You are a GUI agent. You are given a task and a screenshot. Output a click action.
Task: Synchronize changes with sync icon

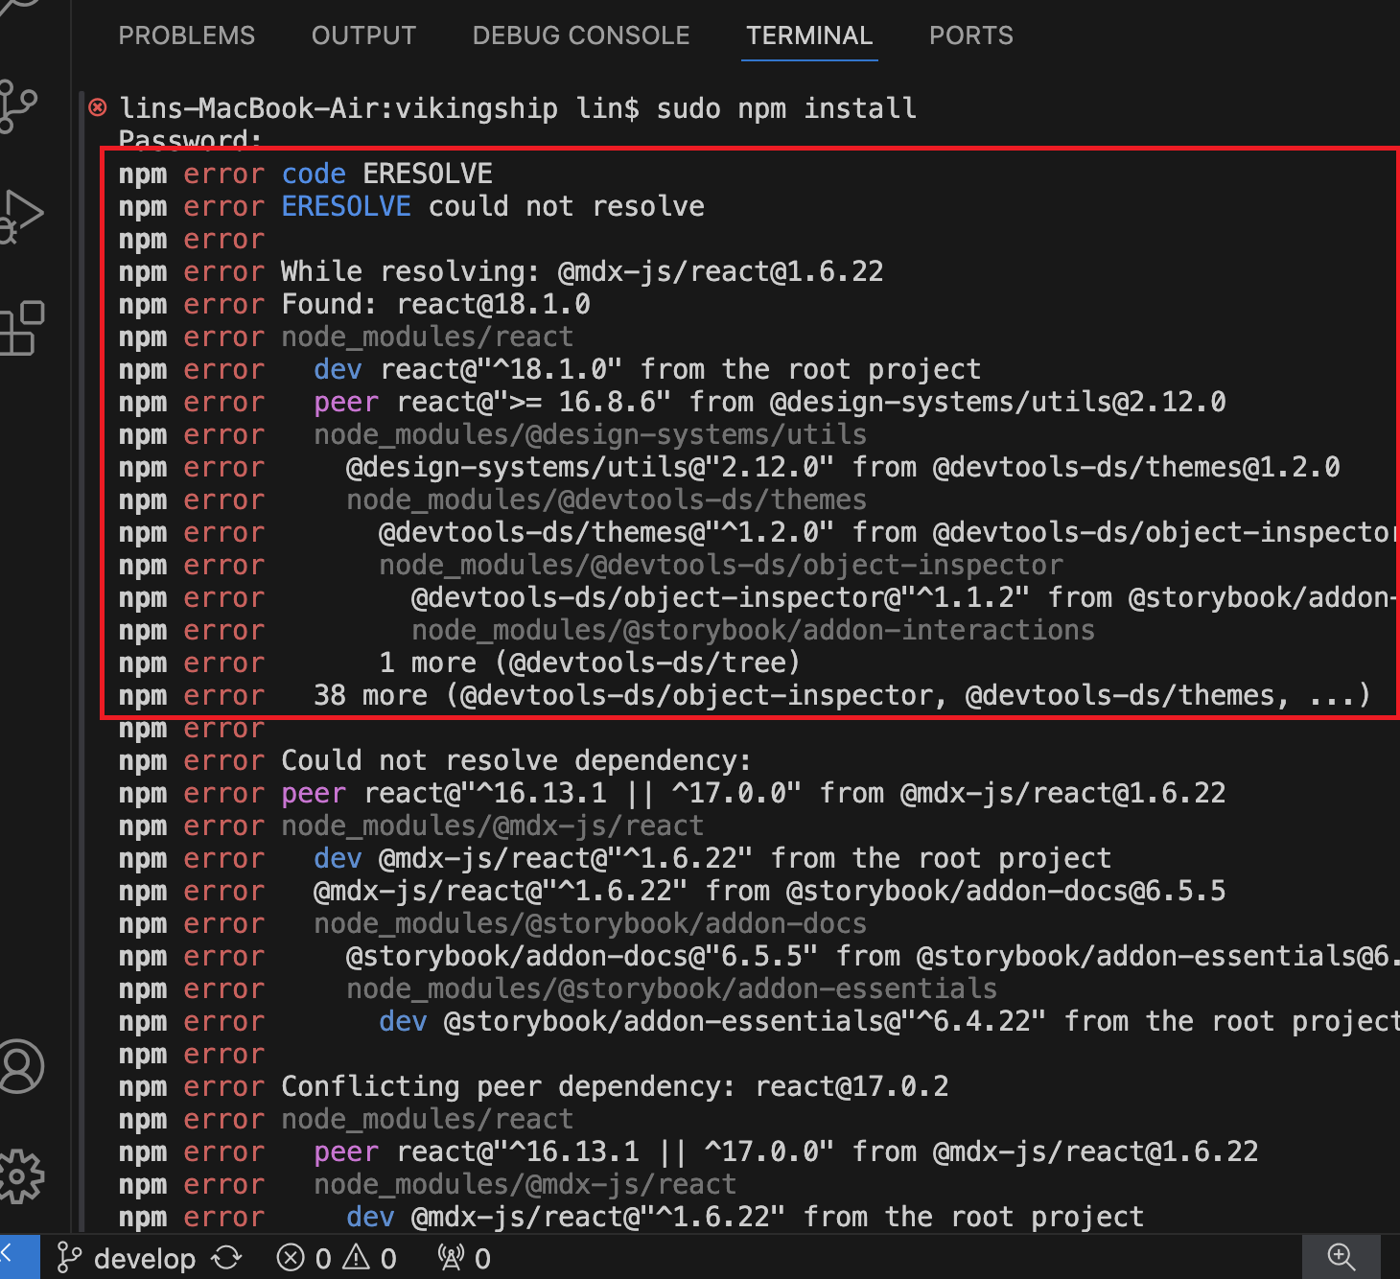click(x=226, y=1258)
